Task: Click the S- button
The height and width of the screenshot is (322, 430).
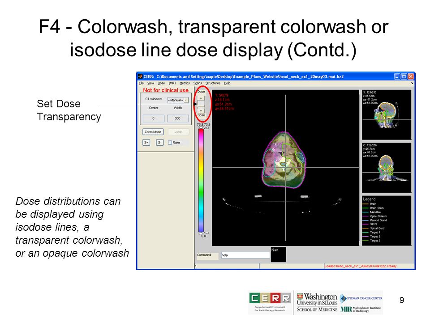Action: pyautogui.click(x=159, y=142)
